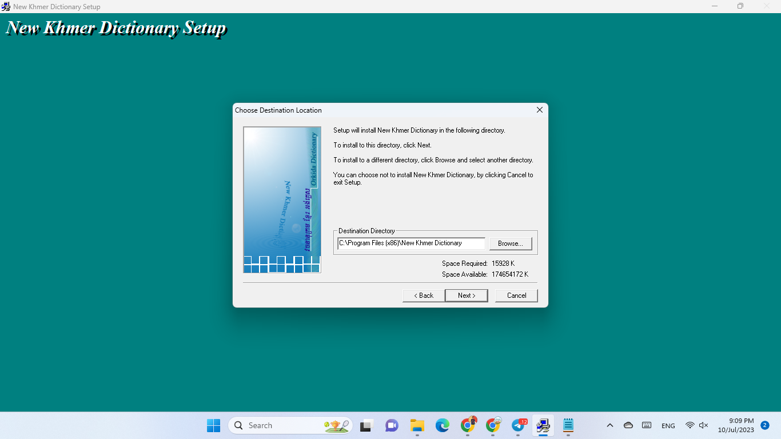Click the OneDrive cloud tray icon

628,425
